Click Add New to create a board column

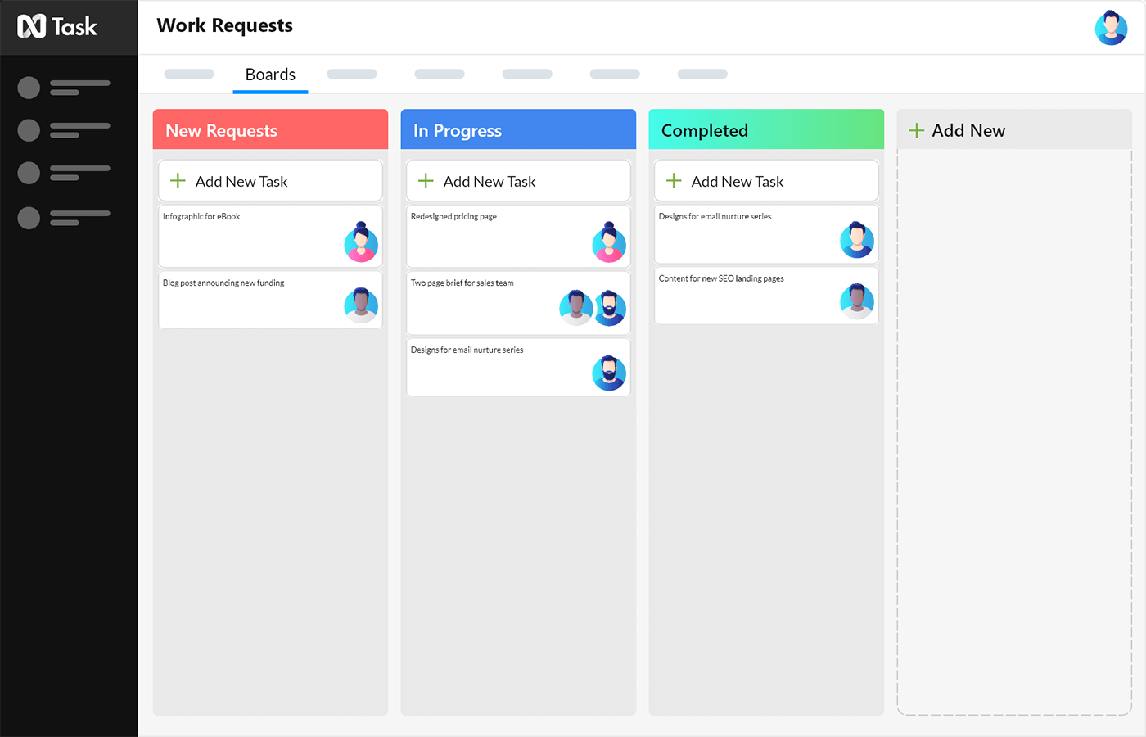coord(968,131)
